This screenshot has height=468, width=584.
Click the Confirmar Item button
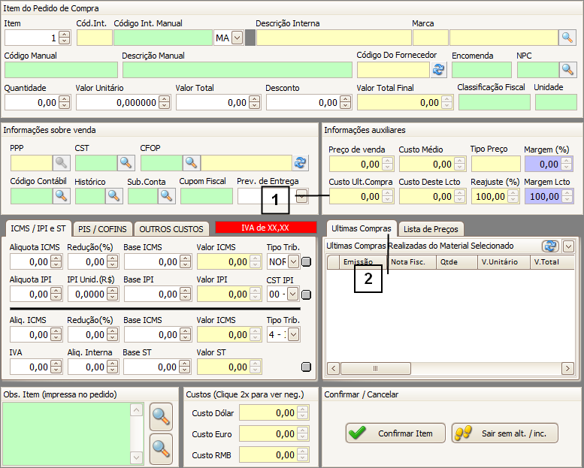pos(395,433)
